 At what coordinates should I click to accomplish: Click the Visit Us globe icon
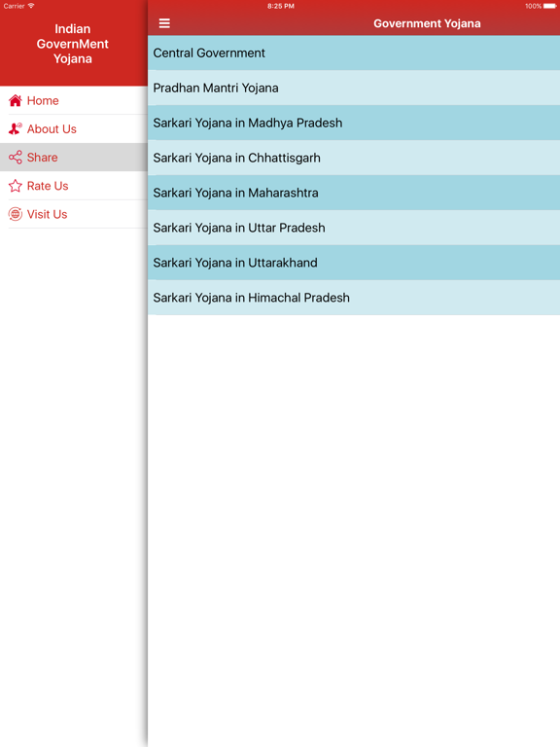click(16, 214)
